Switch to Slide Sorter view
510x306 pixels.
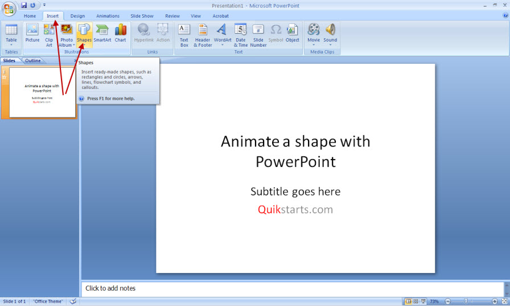click(x=416, y=301)
